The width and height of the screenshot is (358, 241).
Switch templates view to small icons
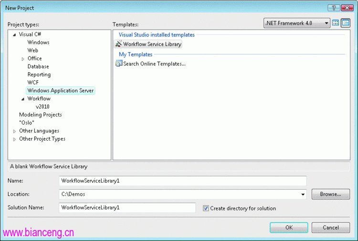click(346, 23)
